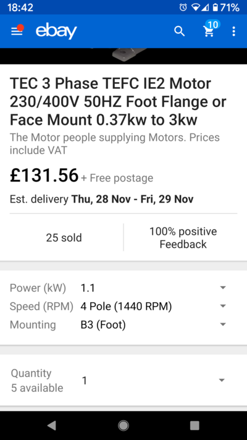247x440 pixels.
Task: Open the search magnifier icon
Action: (180, 32)
